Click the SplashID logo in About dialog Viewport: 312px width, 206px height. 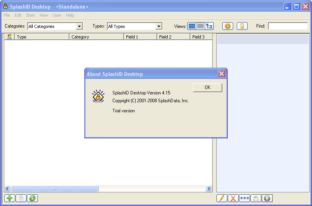coord(98,96)
